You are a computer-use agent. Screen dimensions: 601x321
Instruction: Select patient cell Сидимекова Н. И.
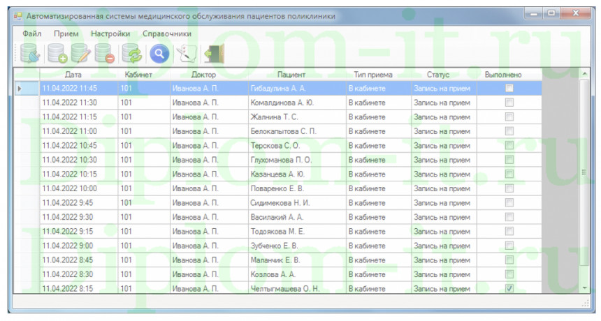pos(297,203)
